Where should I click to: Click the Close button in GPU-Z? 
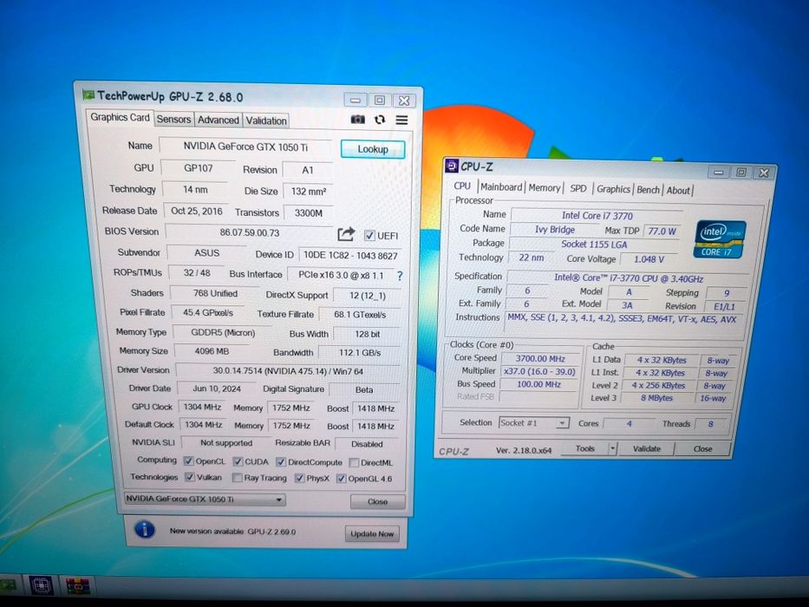point(378,501)
